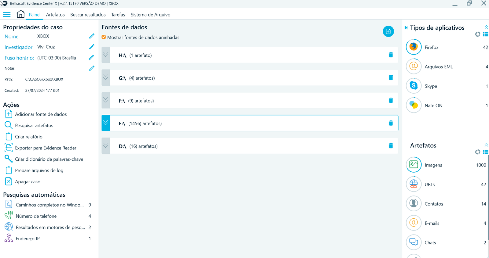Switch Tipos de aplicativos to list view
Image resolution: width=489 pixels, height=258 pixels.
coord(486,34)
